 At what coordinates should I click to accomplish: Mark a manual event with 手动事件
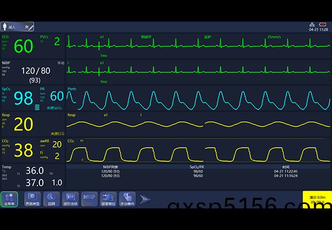tap(127, 199)
